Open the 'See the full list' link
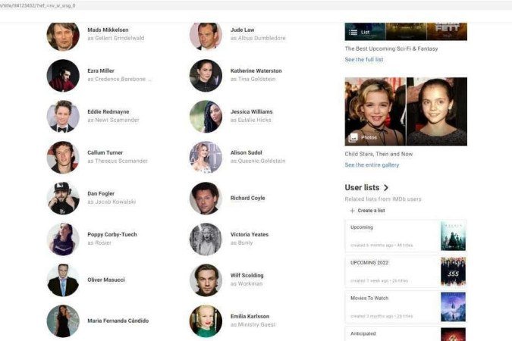The height and width of the screenshot is (341, 512). pyautogui.click(x=364, y=59)
